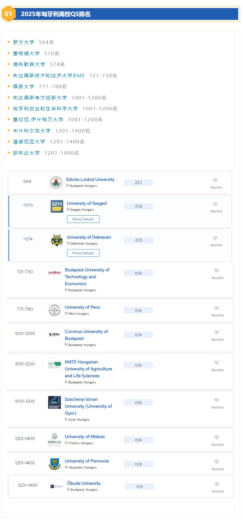243x529 pixels.
Task: Open University of Pannonia link
Action: coord(87,461)
